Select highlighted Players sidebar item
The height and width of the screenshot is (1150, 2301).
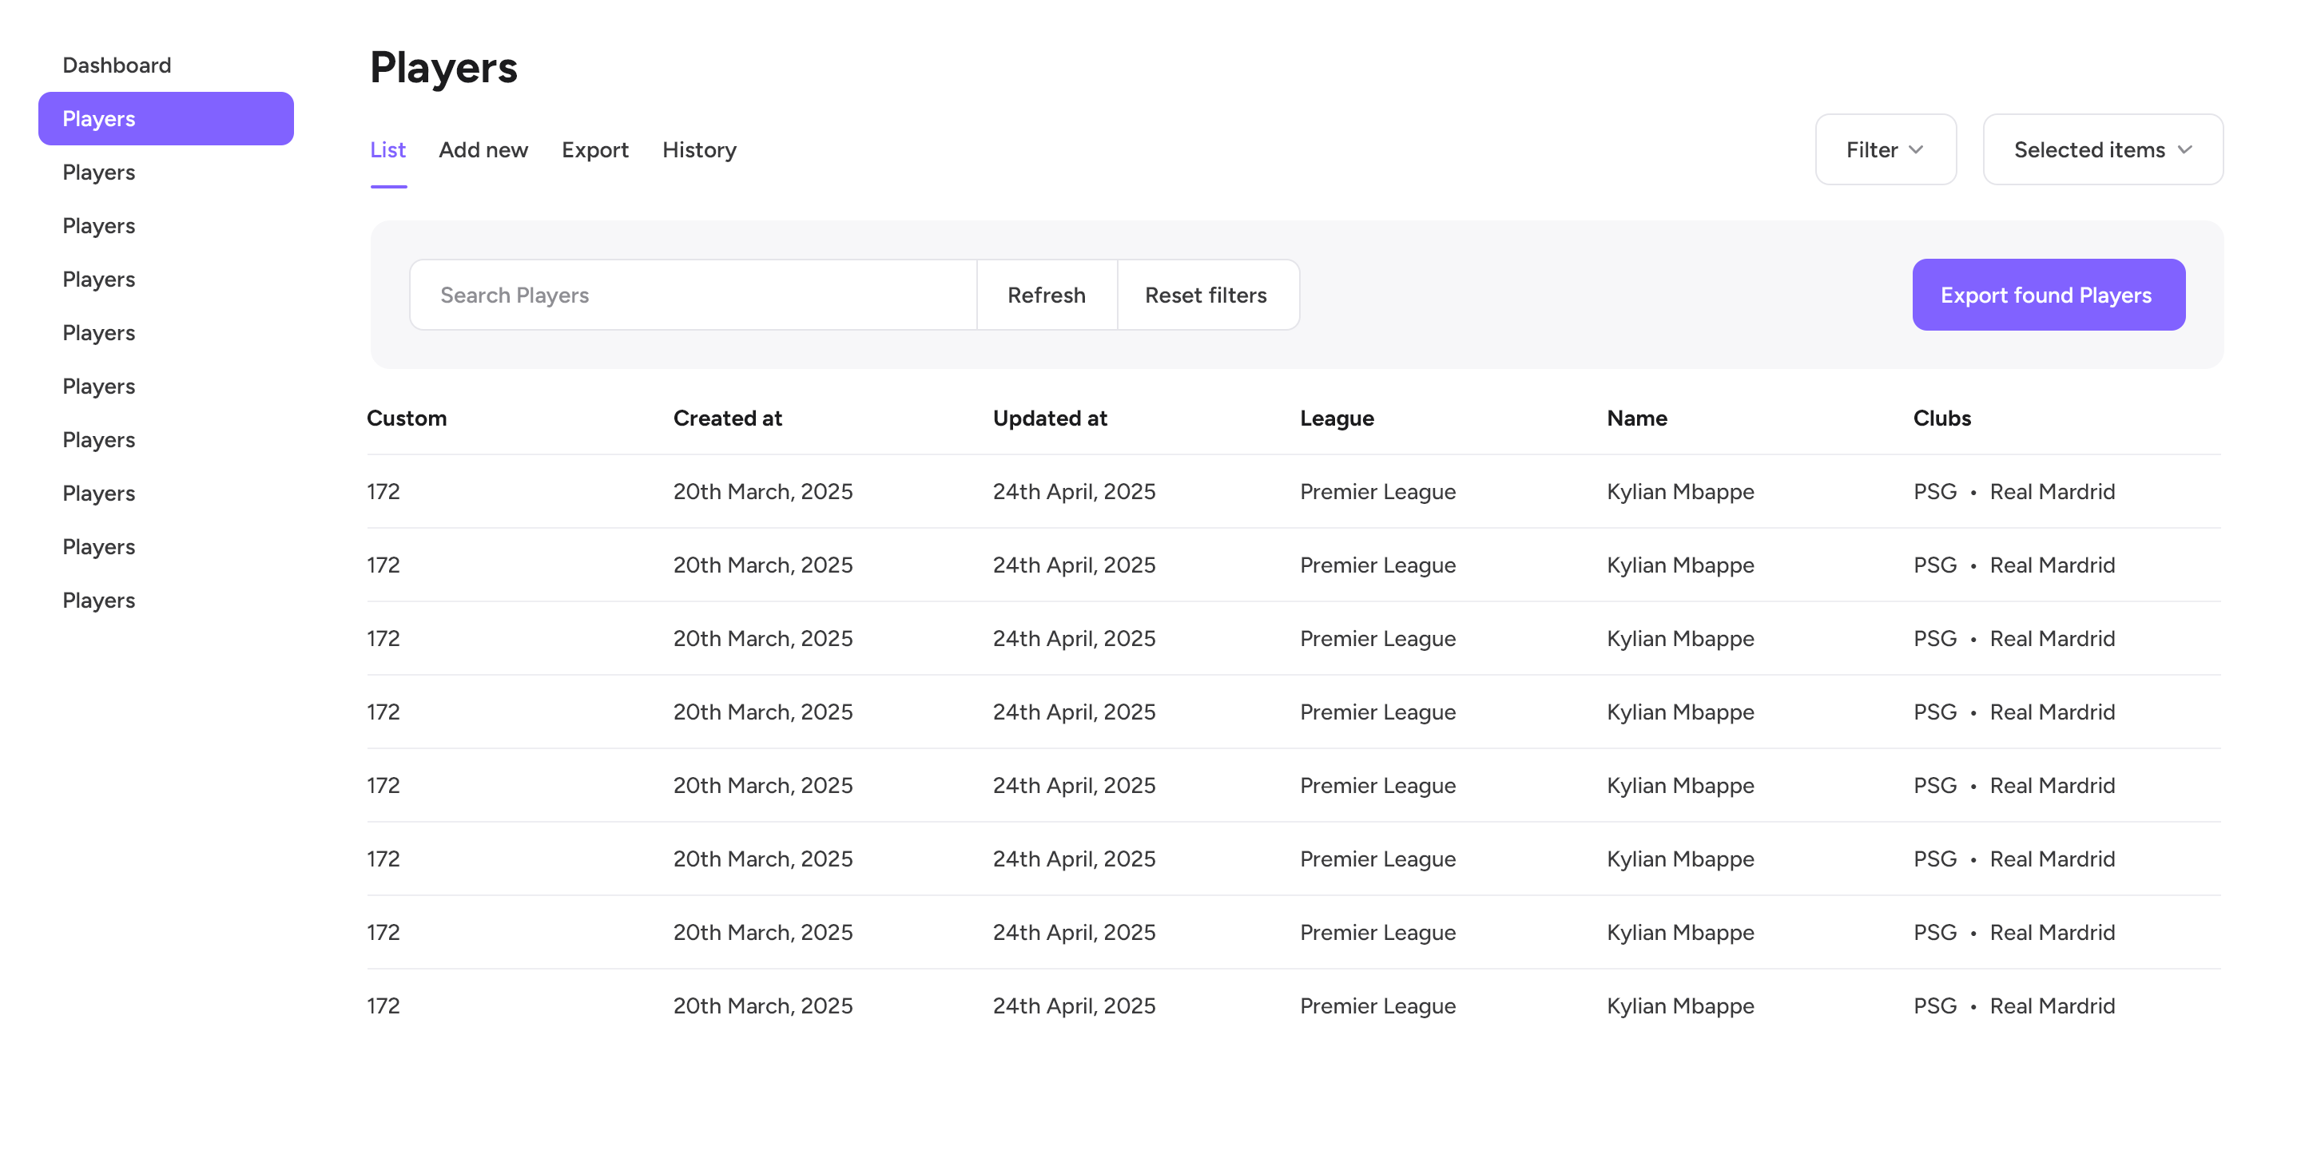166,119
